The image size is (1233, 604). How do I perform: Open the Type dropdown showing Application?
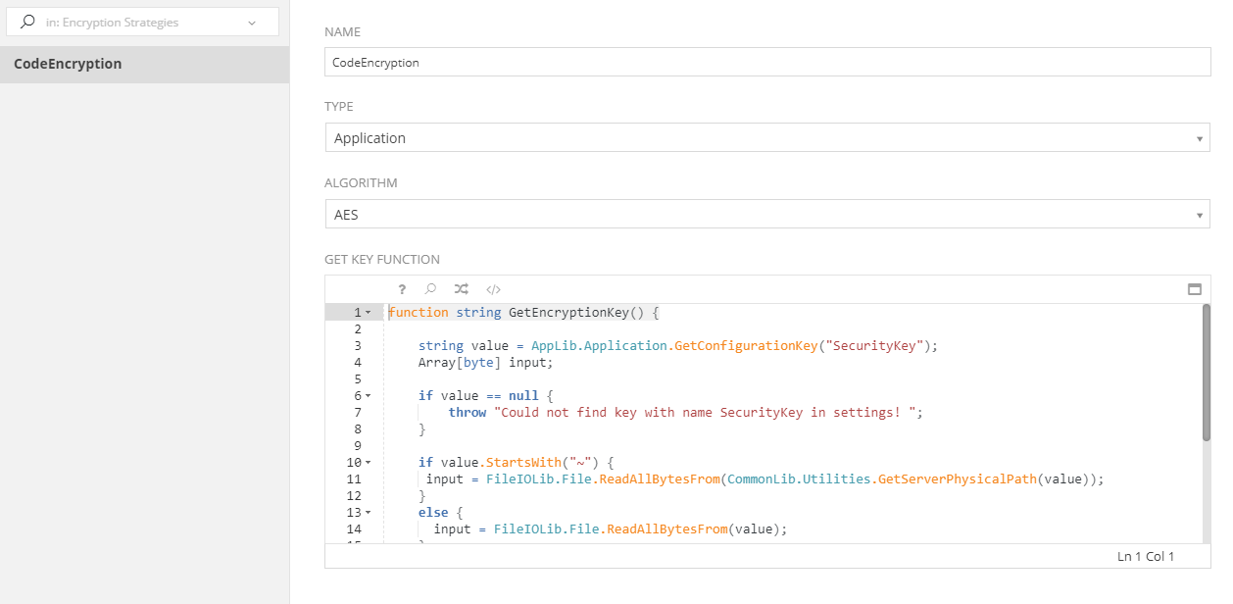(767, 138)
